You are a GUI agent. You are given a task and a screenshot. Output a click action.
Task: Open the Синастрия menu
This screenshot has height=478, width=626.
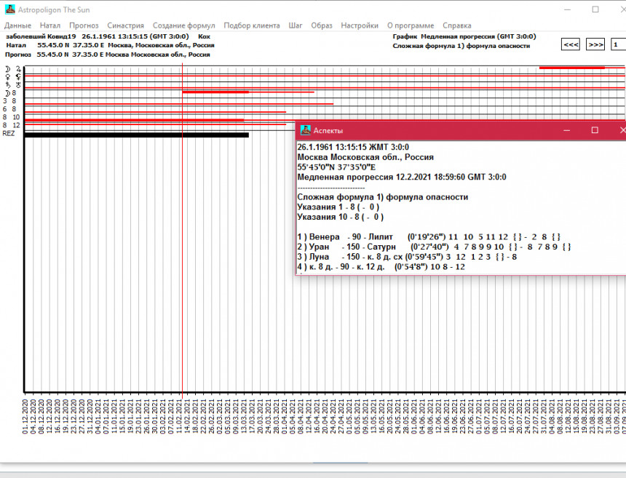125,25
